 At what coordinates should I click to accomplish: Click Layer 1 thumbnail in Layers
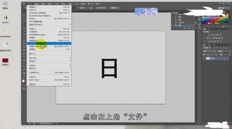(208, 58)
